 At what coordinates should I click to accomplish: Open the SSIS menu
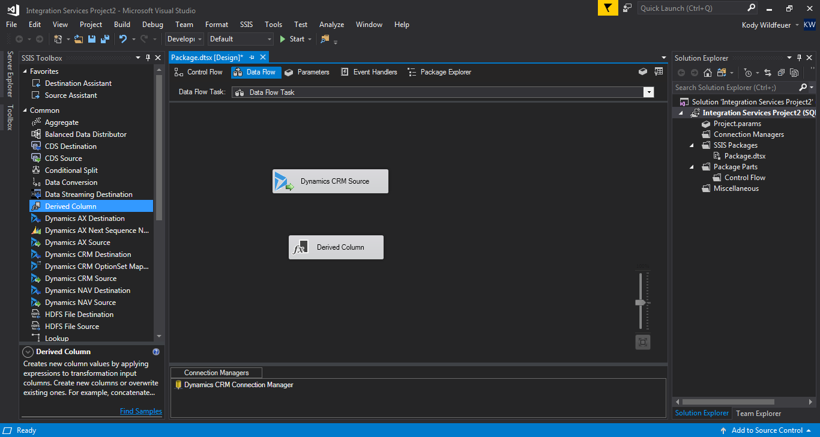click(246, 25)
